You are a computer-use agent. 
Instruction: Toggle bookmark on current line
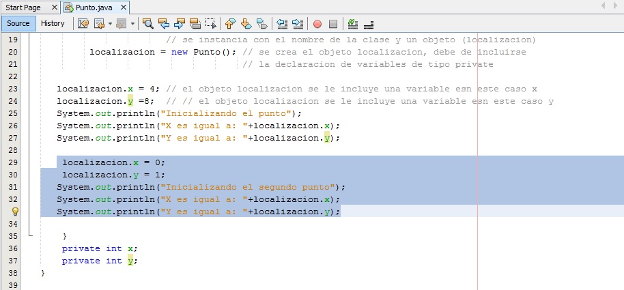[x=261, y=23]
